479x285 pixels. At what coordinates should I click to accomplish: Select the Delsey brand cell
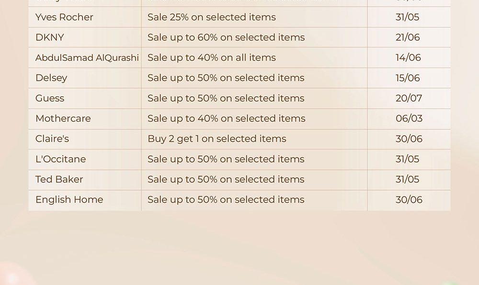[x=85, y=78]
